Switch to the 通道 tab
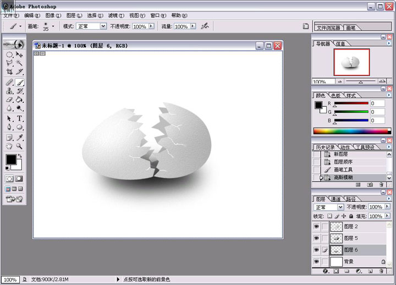 [336, 199]
